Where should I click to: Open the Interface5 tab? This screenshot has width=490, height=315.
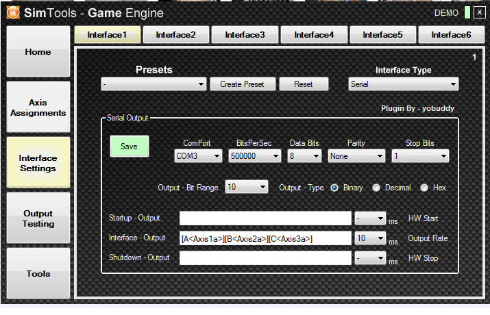(x=383, y=35)
